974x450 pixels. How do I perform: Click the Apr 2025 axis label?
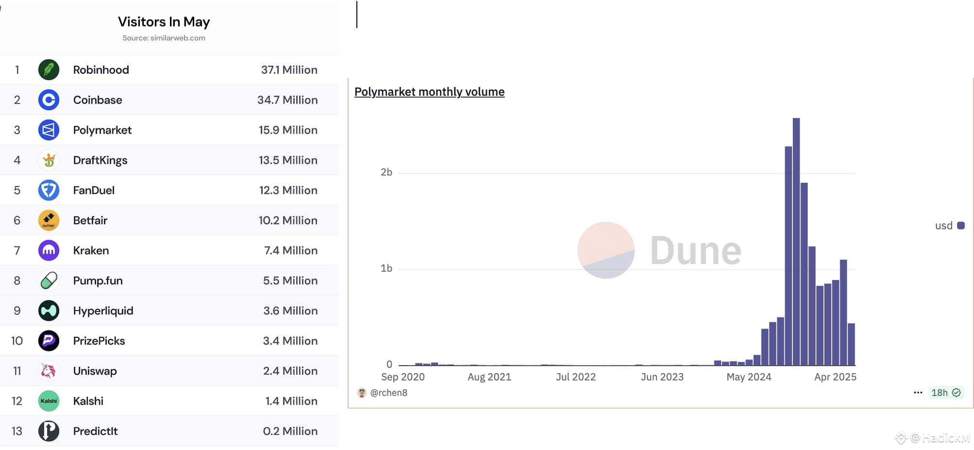coord(835,377)
